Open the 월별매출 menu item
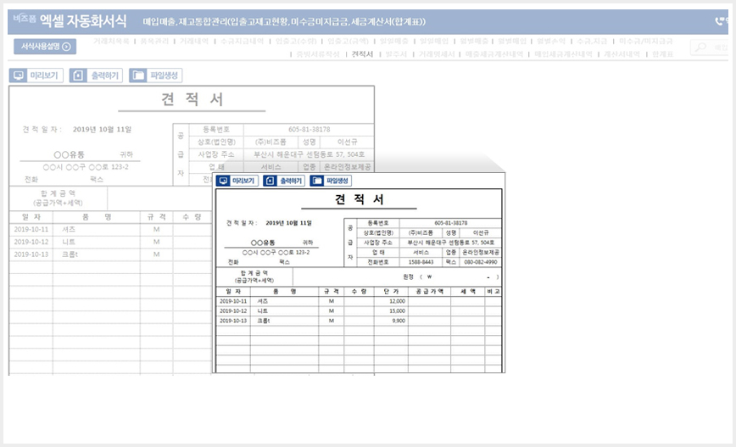Image resolution: width=736 pixels, height=447 pixels. (474, 42)
